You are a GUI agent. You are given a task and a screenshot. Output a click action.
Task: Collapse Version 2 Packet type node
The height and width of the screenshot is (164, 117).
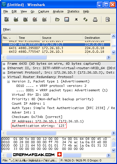point(9,82)
